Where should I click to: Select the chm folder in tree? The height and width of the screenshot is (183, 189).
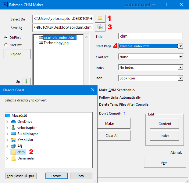[21, 152]
